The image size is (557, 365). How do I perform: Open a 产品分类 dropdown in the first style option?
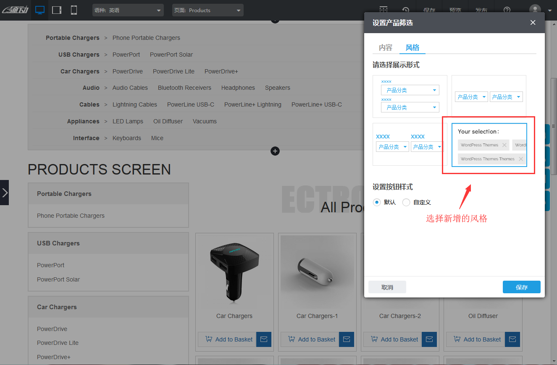click(x=410, y=90)
